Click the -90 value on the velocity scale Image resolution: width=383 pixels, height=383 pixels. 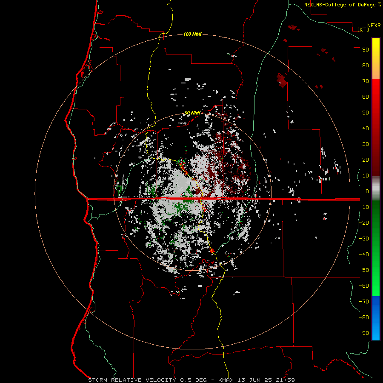pos(364,333)
